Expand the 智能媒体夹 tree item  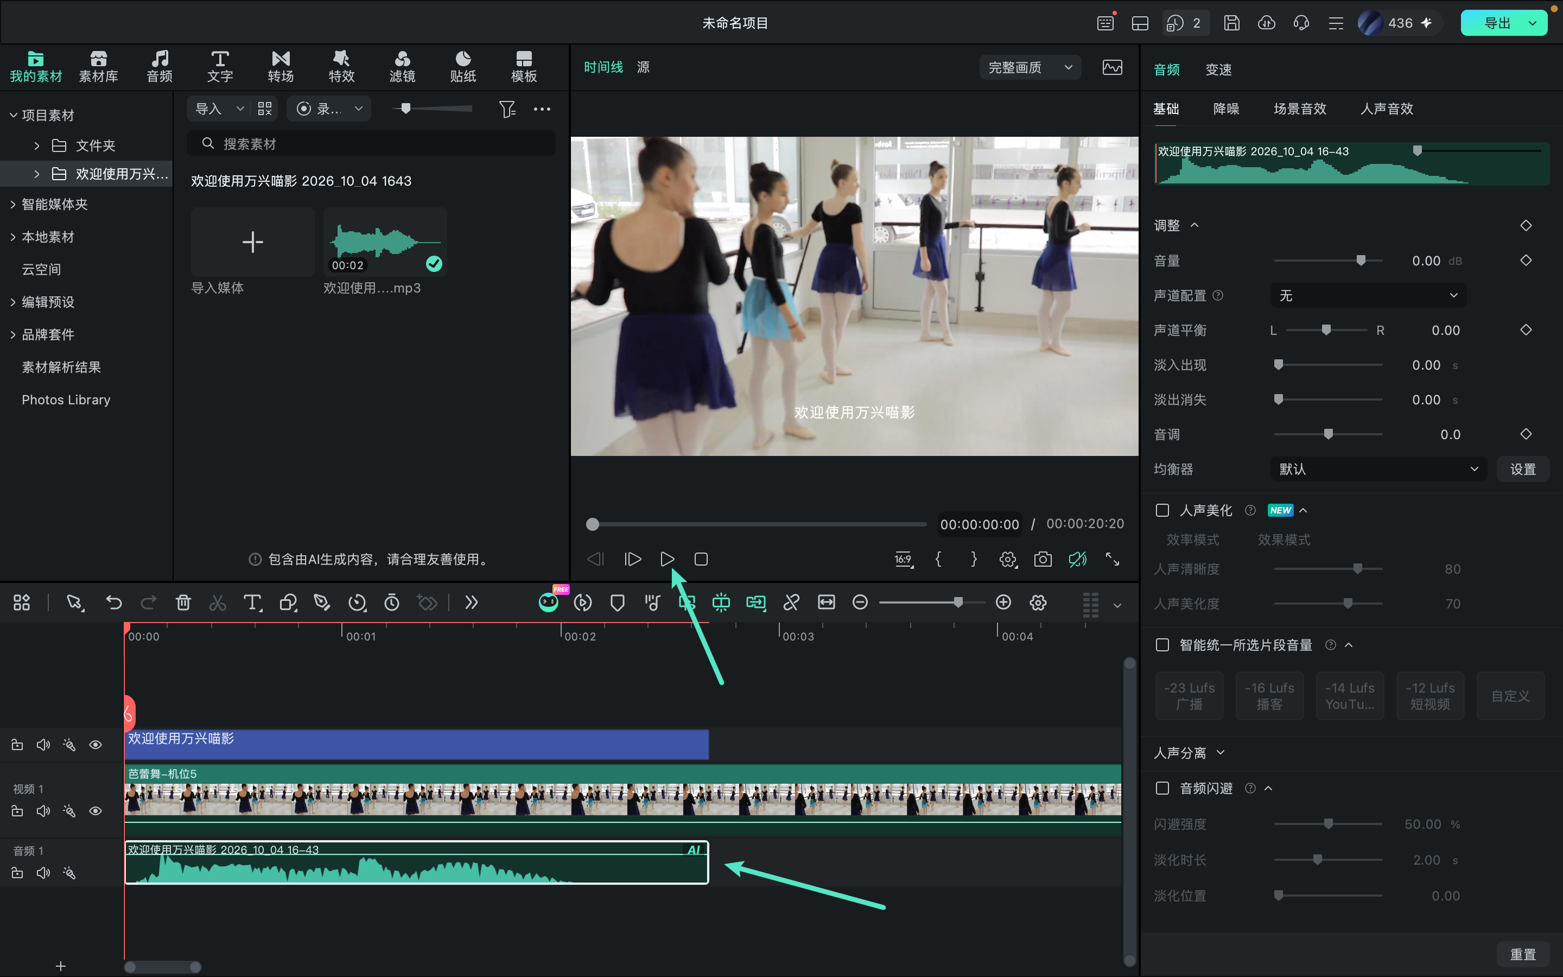13,204
